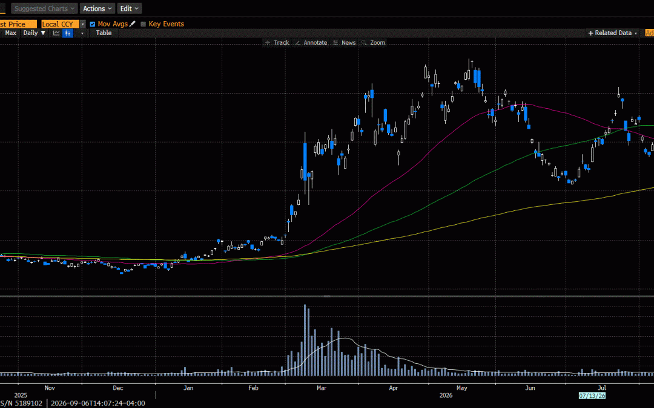Expand the chart type options arrow
The height and width of the screenshot is (408, 654).
point(82,33)
